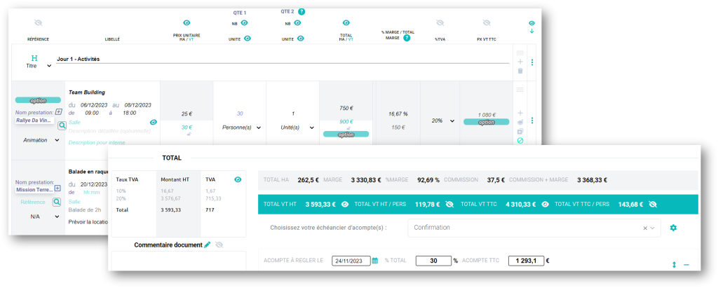Click the Description pour interne link
Image resolution: width=718 pixels, height=288 pixels.
tap(97, 142)
